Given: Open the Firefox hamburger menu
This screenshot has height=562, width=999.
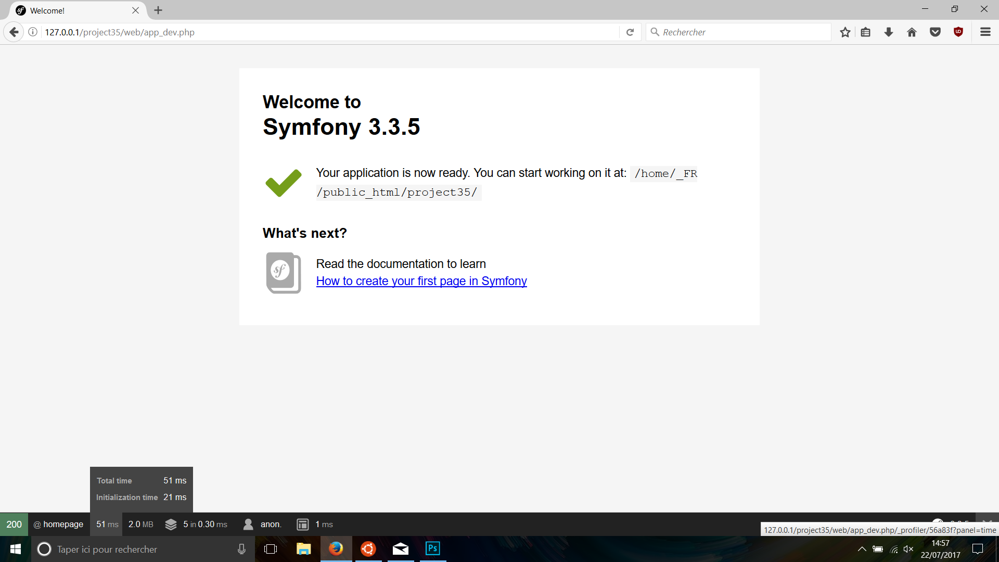Looking at the screenshot, I should pyautogui.click(x=985, y=32).
